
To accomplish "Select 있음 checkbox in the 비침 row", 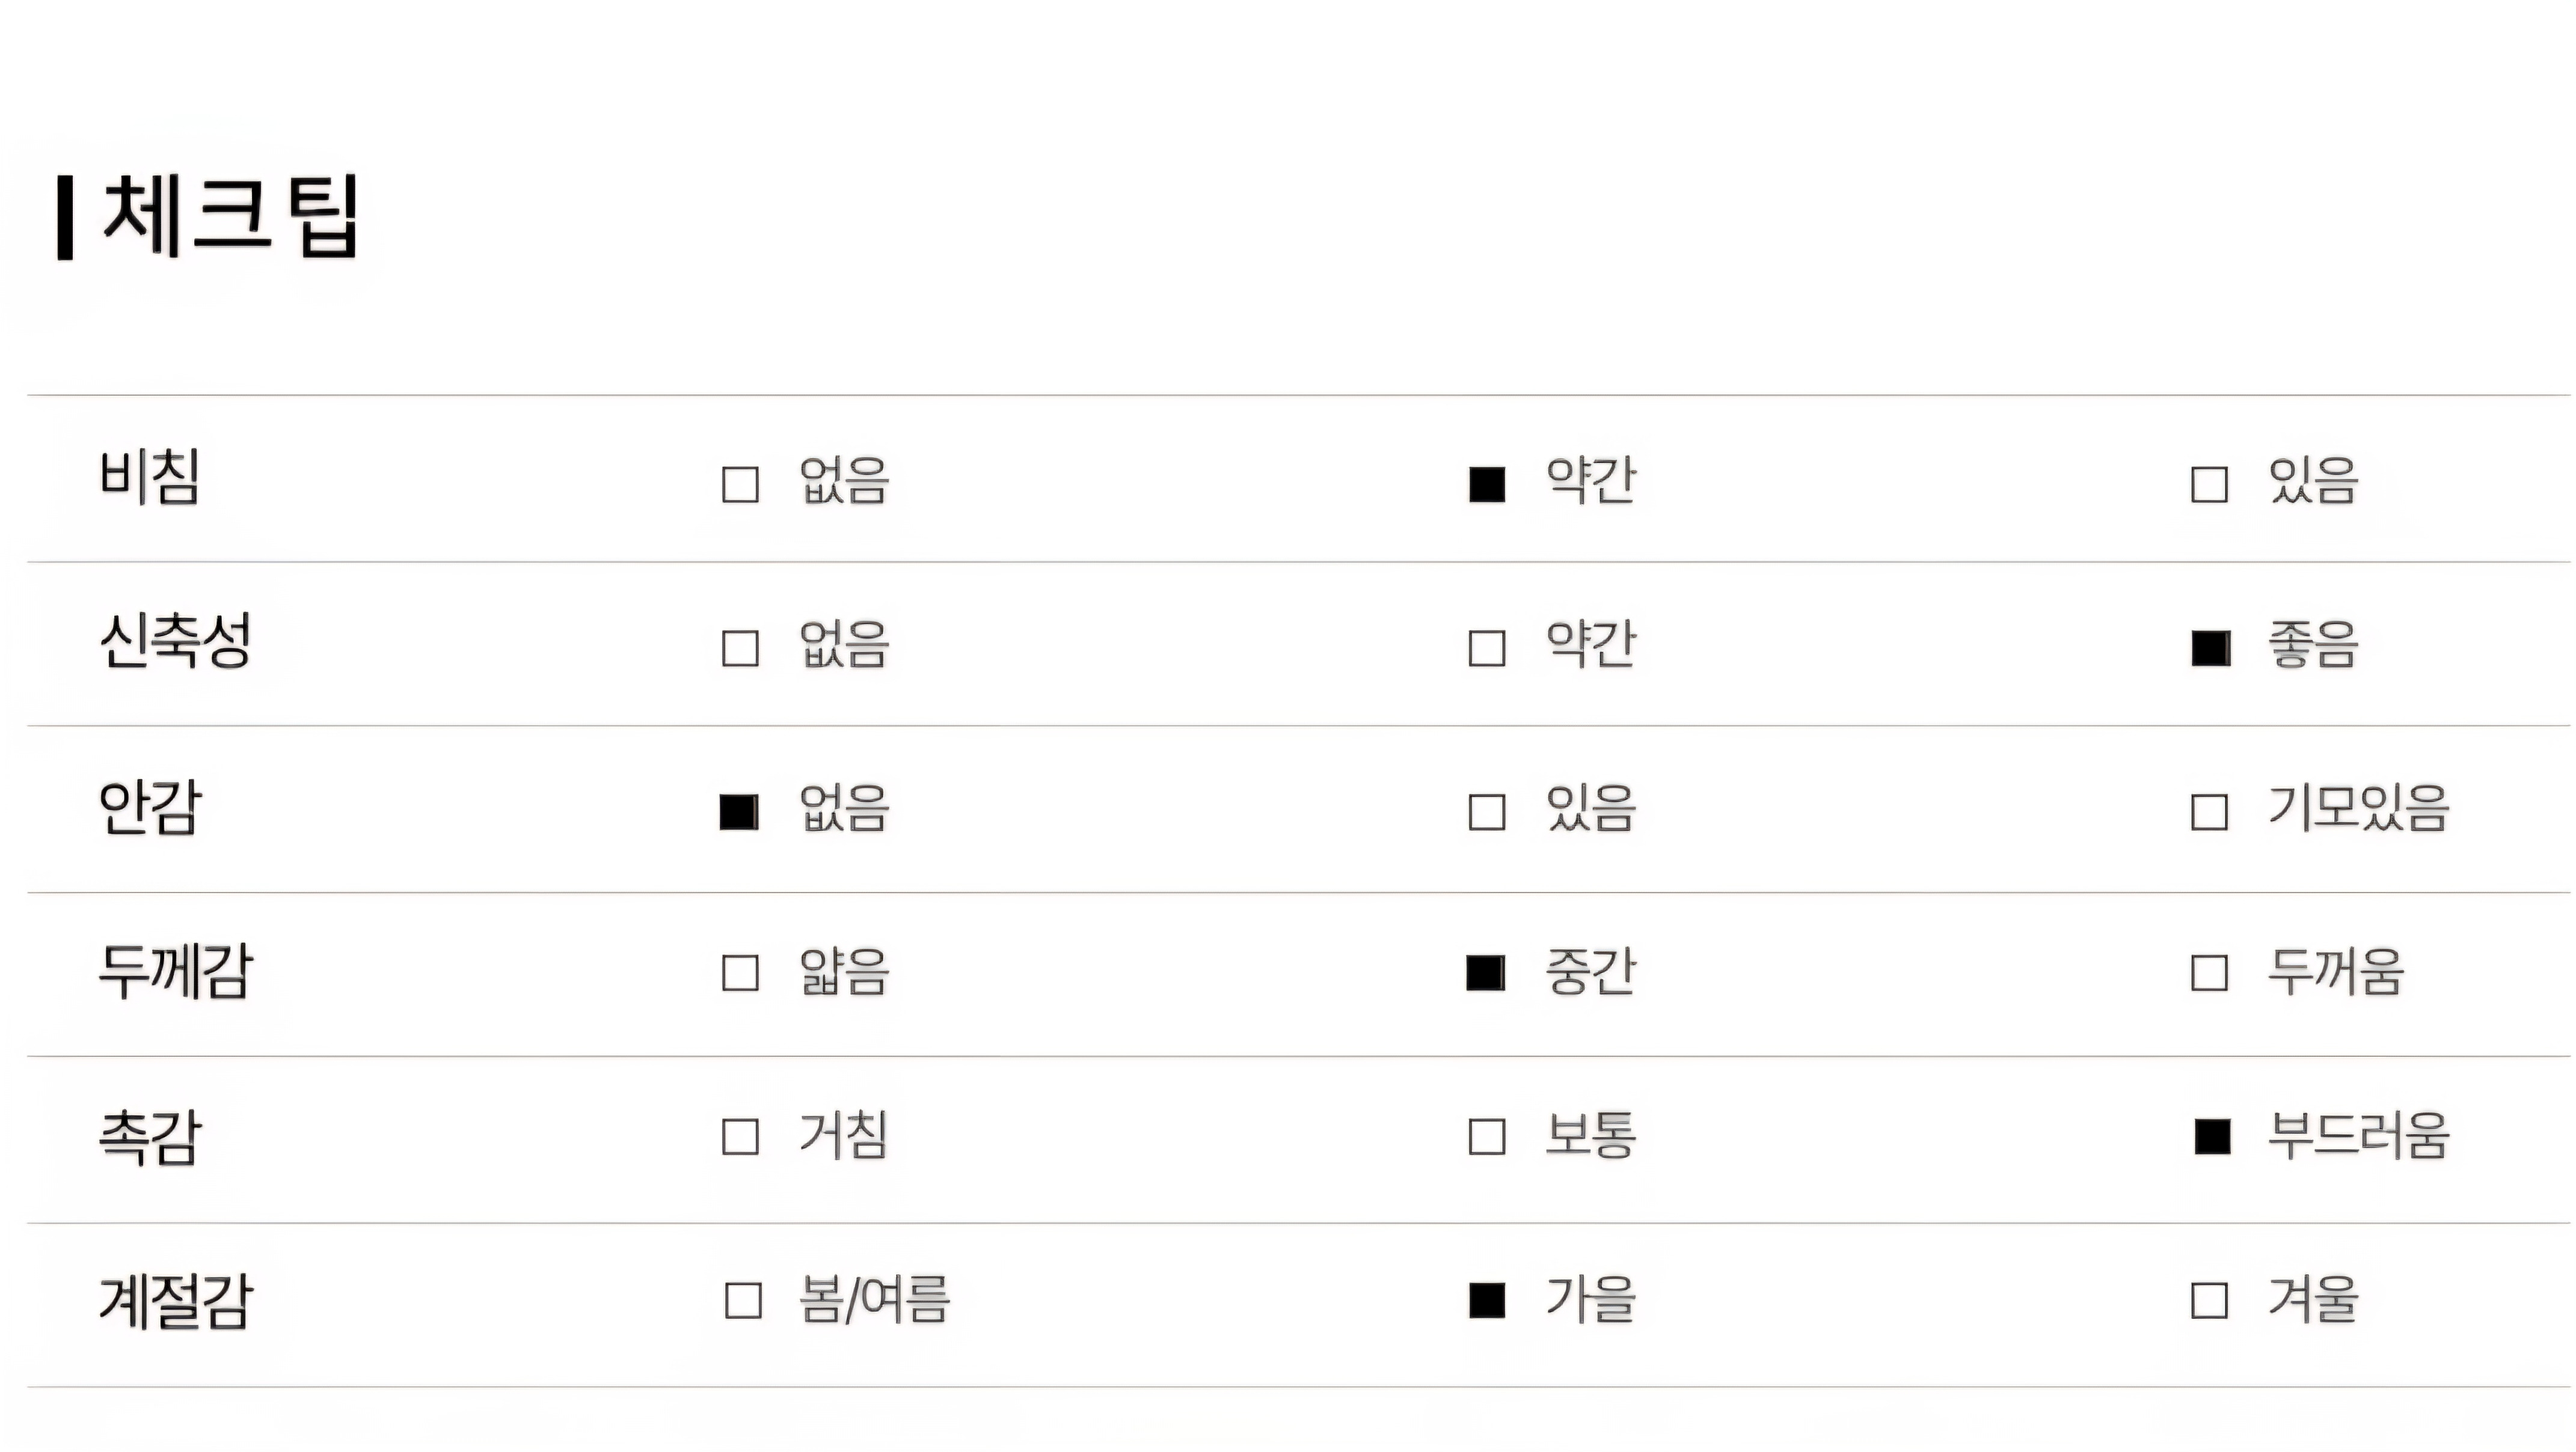I will (x=2209, y=484).
